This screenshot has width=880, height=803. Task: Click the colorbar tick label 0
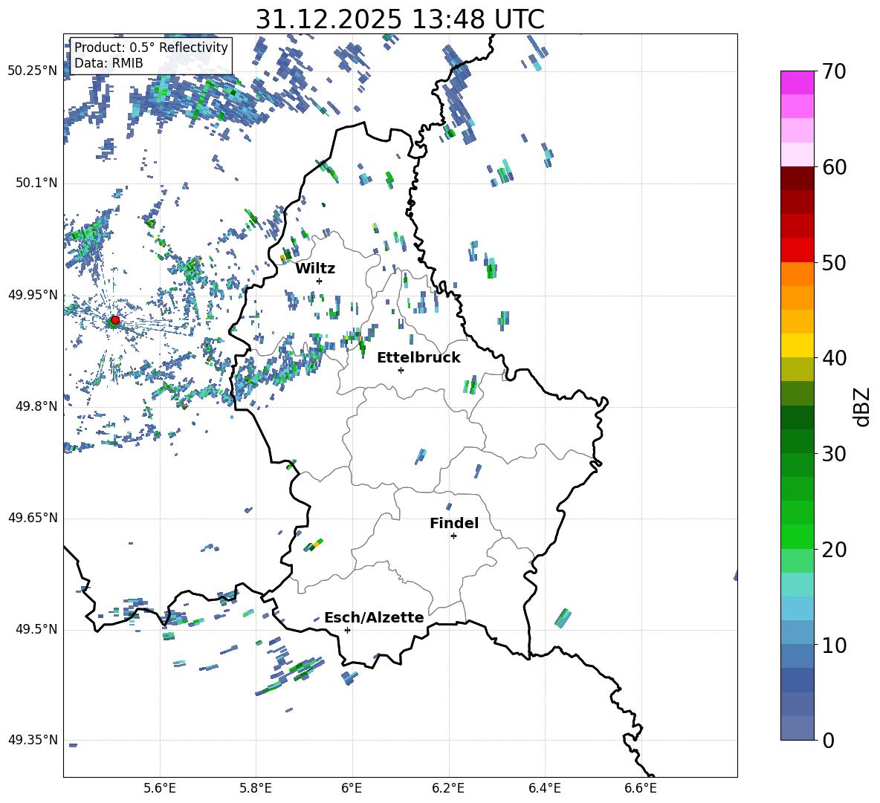pyautogui.click(x=828, y=741)
